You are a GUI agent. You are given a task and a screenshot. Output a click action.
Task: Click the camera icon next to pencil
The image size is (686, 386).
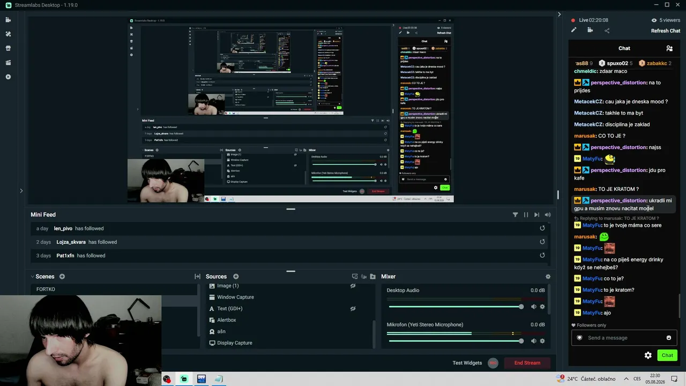(x=590, y=31)
